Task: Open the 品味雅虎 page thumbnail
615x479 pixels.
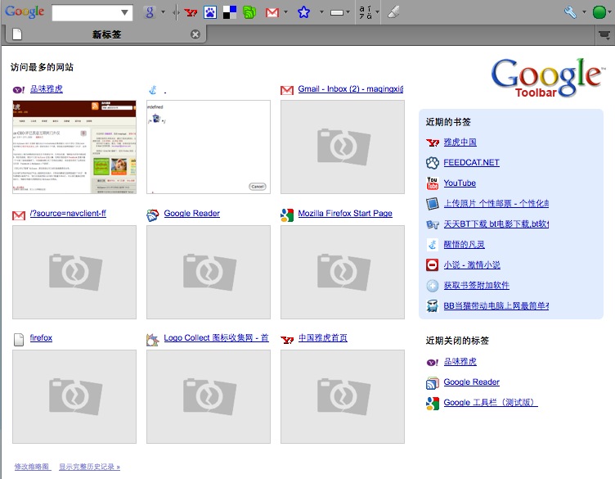Action: coord(74,147)
